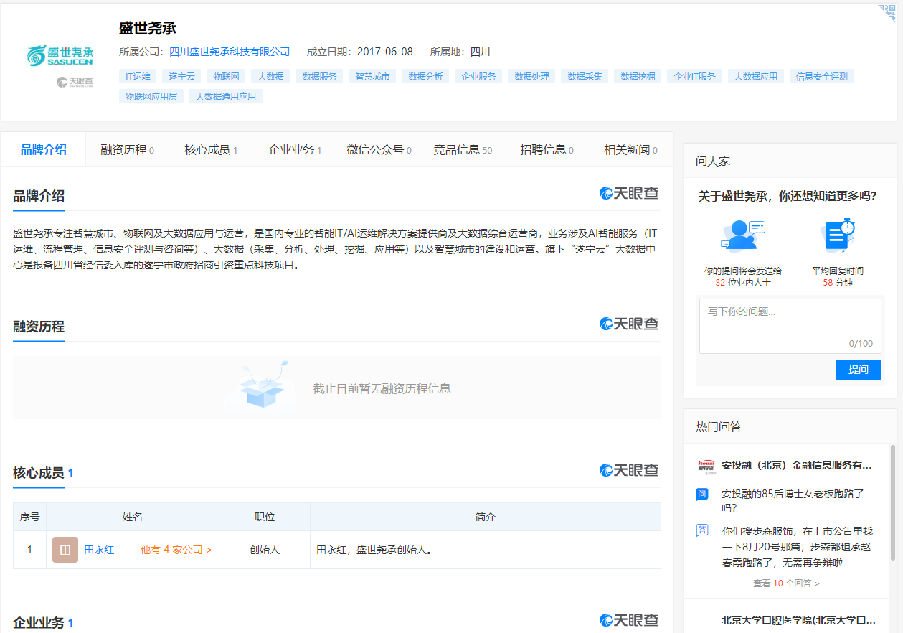Switch to the 竞品信息 tab
The width and height of the screenshot is (903, 633).
(463, 149)
